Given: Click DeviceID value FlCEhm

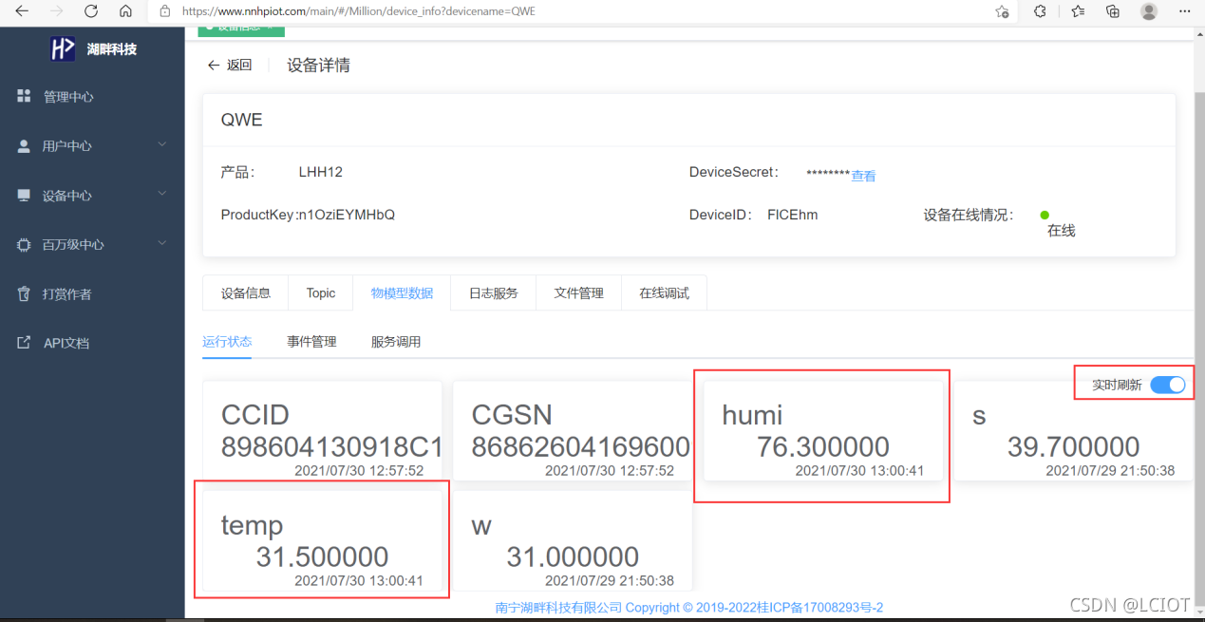Looking at the screenshot, I should (792, 215).
